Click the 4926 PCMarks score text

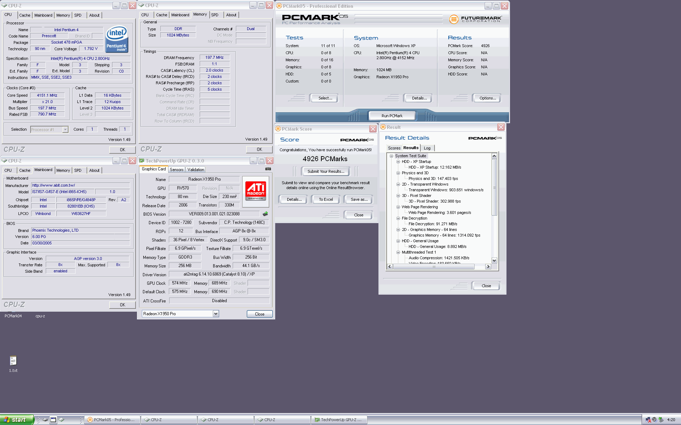point(325,159)
